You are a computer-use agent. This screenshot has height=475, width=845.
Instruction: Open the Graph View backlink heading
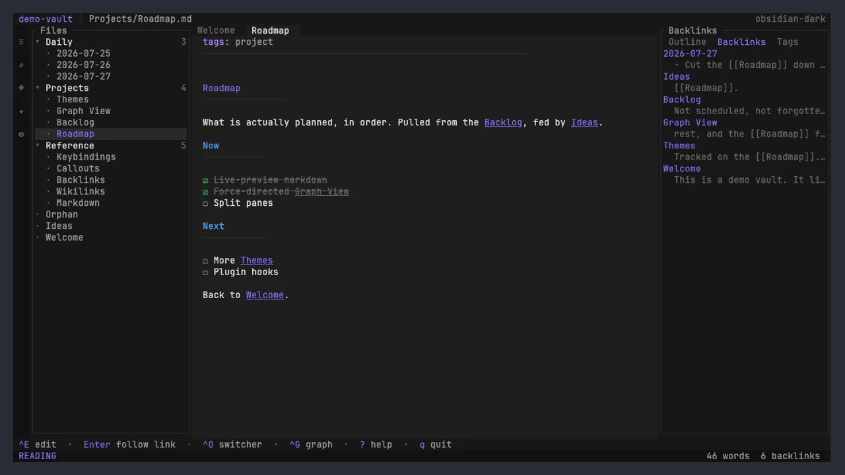coord(690,123)
